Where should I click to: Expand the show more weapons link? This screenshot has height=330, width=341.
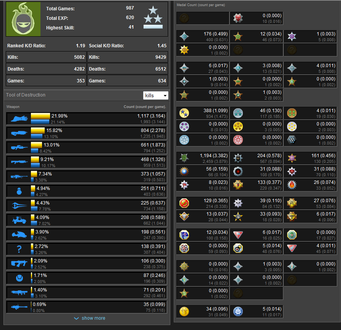point(90,318)
